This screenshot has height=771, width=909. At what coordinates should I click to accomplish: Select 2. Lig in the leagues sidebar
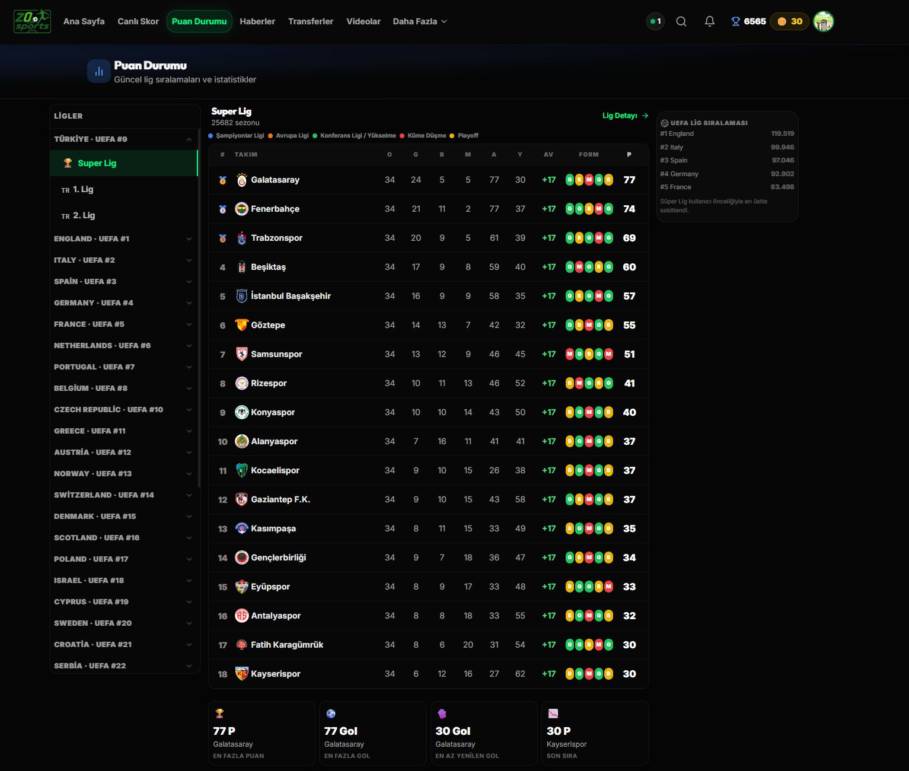point(124,215)
